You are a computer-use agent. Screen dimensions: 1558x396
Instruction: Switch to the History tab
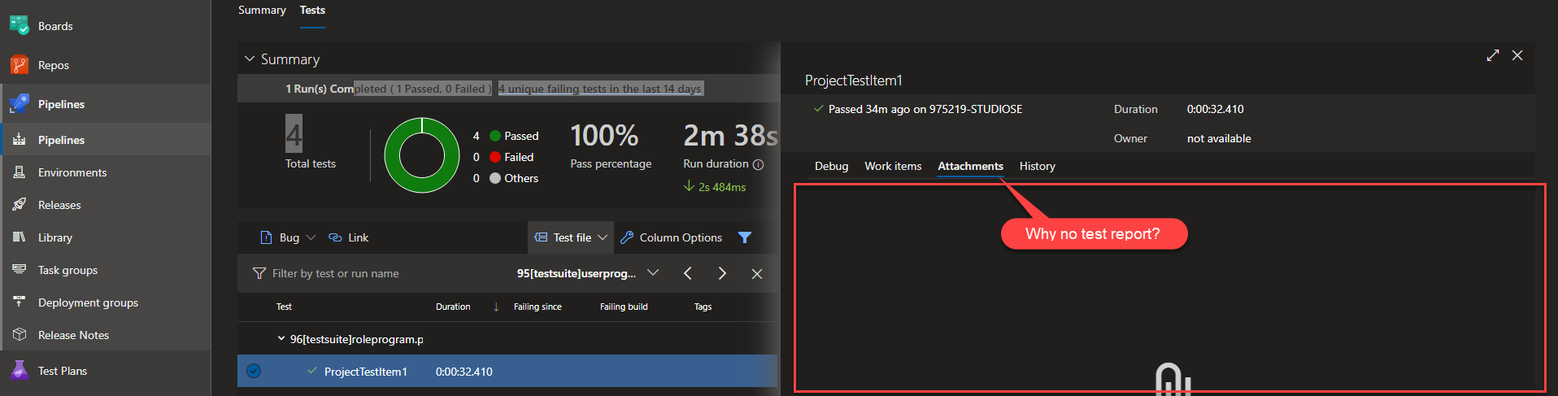[1037, 166]
